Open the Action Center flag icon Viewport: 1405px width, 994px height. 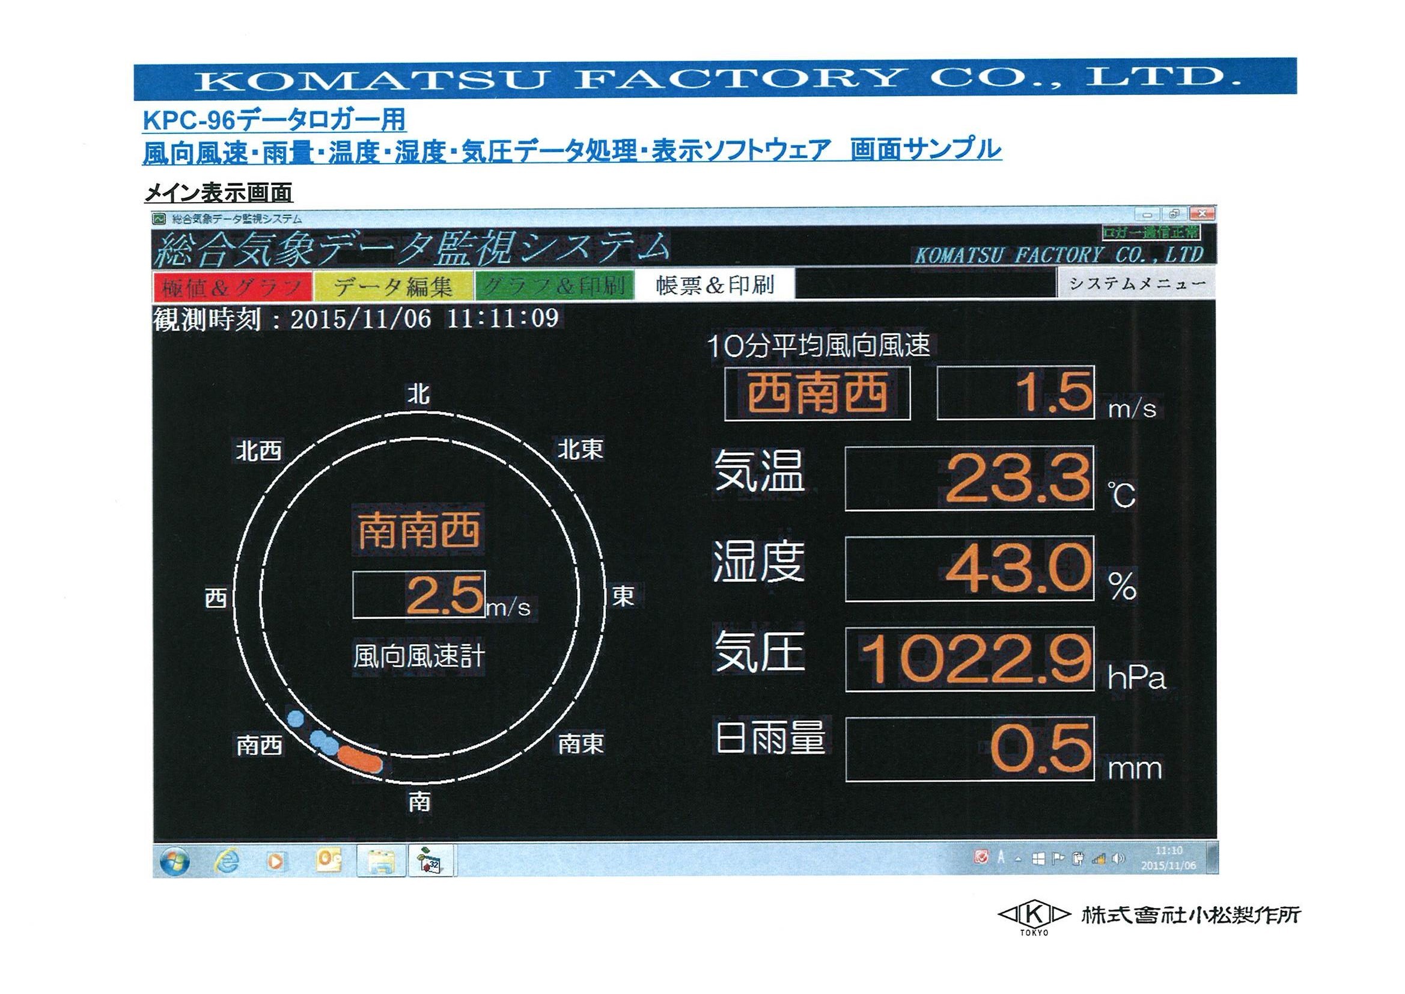(x=1058, y=859)
